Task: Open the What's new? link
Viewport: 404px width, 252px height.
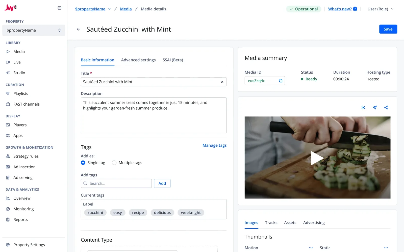Action: tap(340, 9)
